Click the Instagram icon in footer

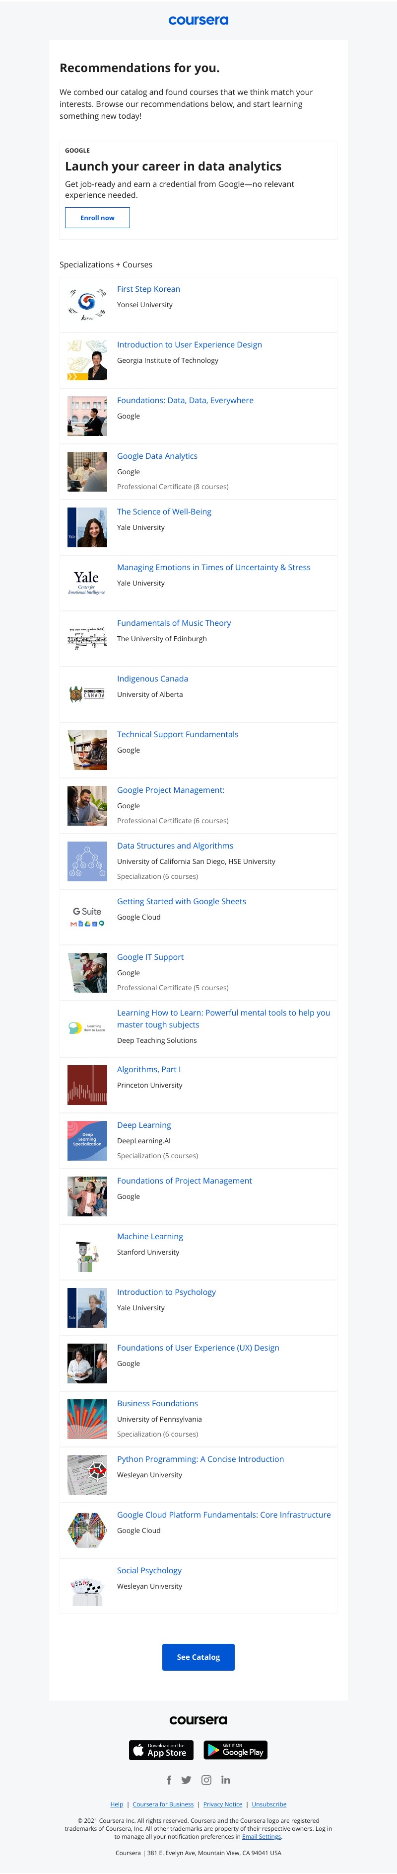(x=206, y=1780)
